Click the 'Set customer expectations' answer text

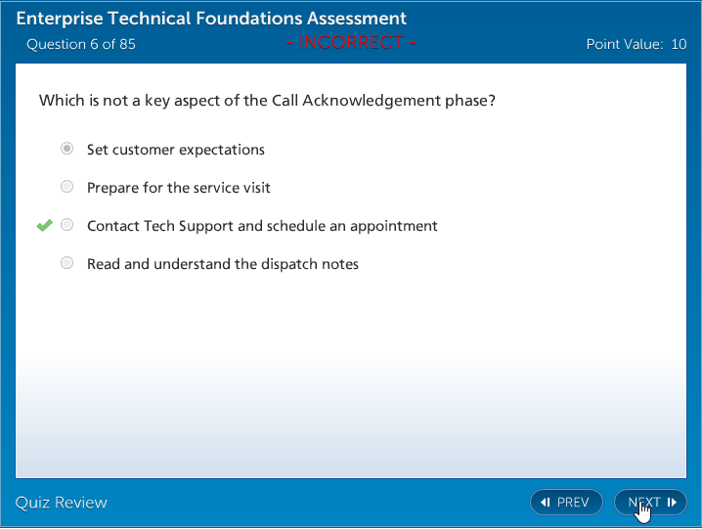click(176, 150)
